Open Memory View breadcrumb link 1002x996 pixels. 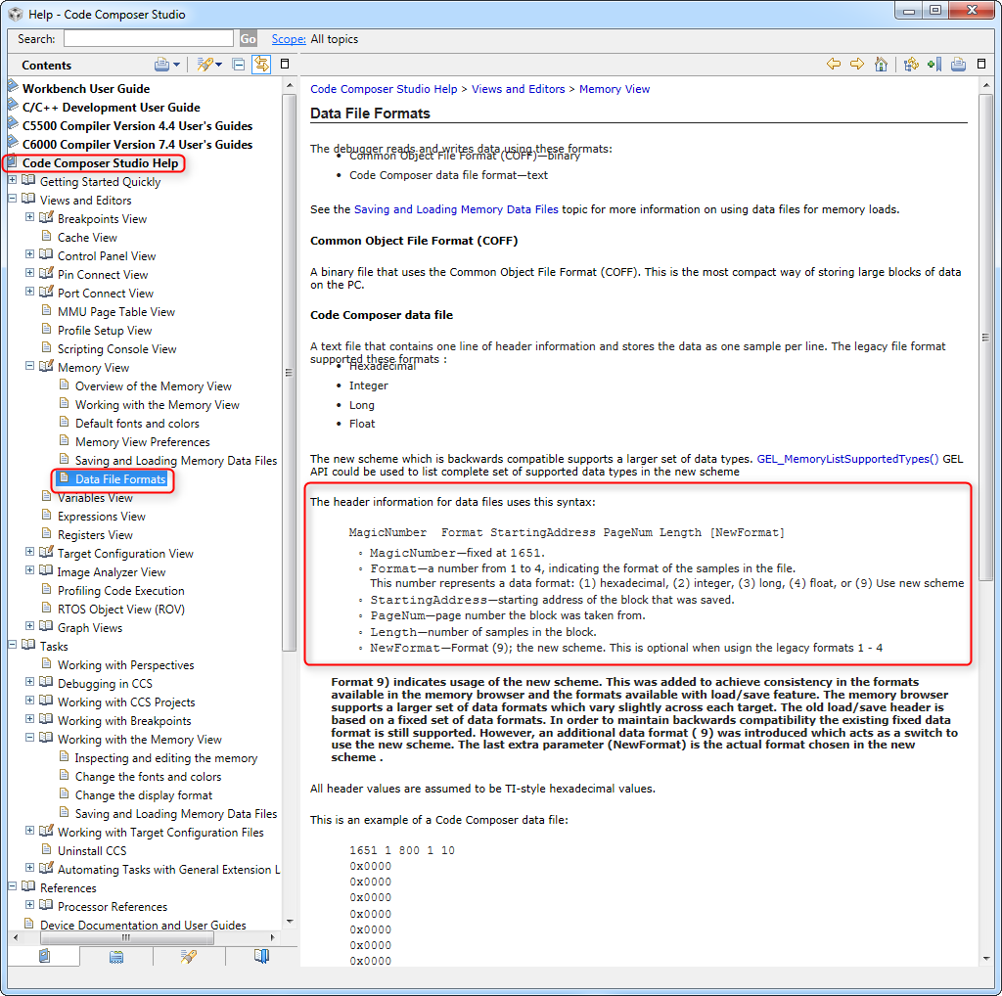click(615, 89)
